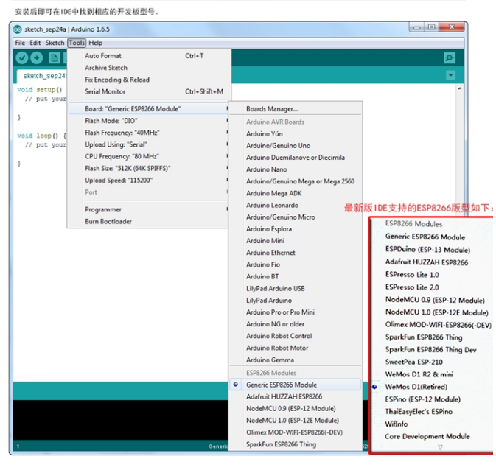This screenshot has width=496, height=473.
Task: Click the Verify checkmark toolbar icon
Action: [22, 58]
